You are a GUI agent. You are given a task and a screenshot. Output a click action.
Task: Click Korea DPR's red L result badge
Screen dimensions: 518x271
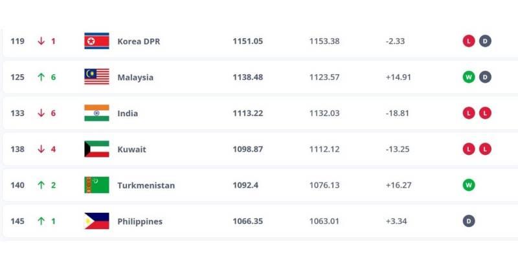tap(468, 41)
